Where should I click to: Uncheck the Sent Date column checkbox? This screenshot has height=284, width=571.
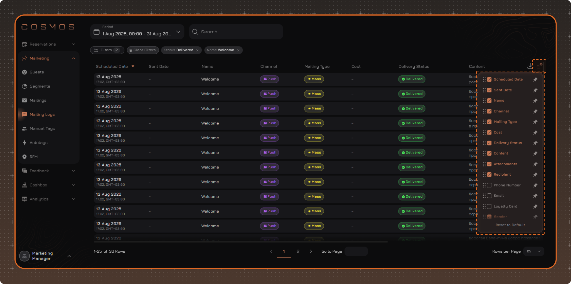(489, 90)
